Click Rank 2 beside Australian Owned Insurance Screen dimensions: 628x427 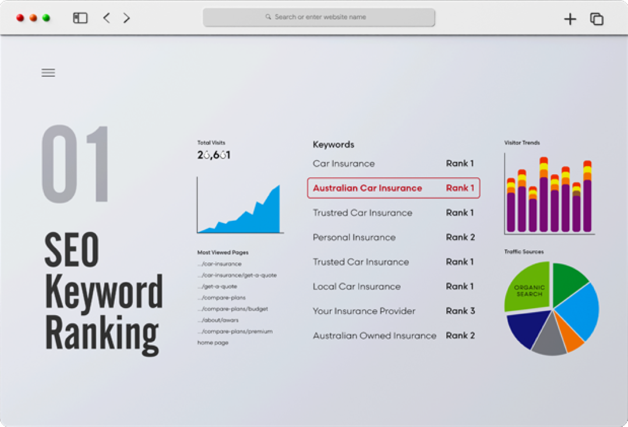coord(460,336)
